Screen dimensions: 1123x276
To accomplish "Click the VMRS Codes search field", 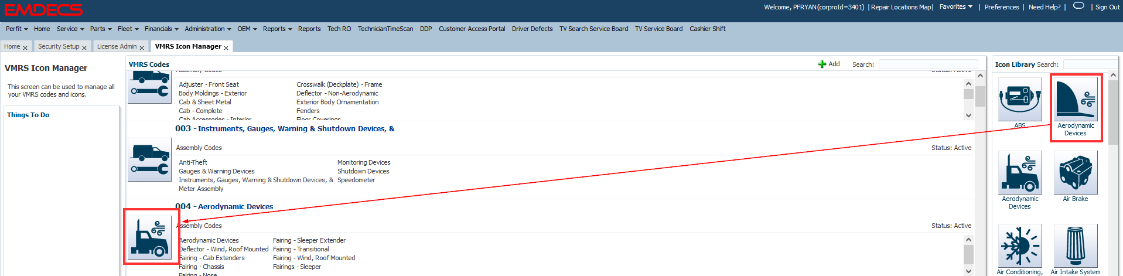I will pos(928,64).
